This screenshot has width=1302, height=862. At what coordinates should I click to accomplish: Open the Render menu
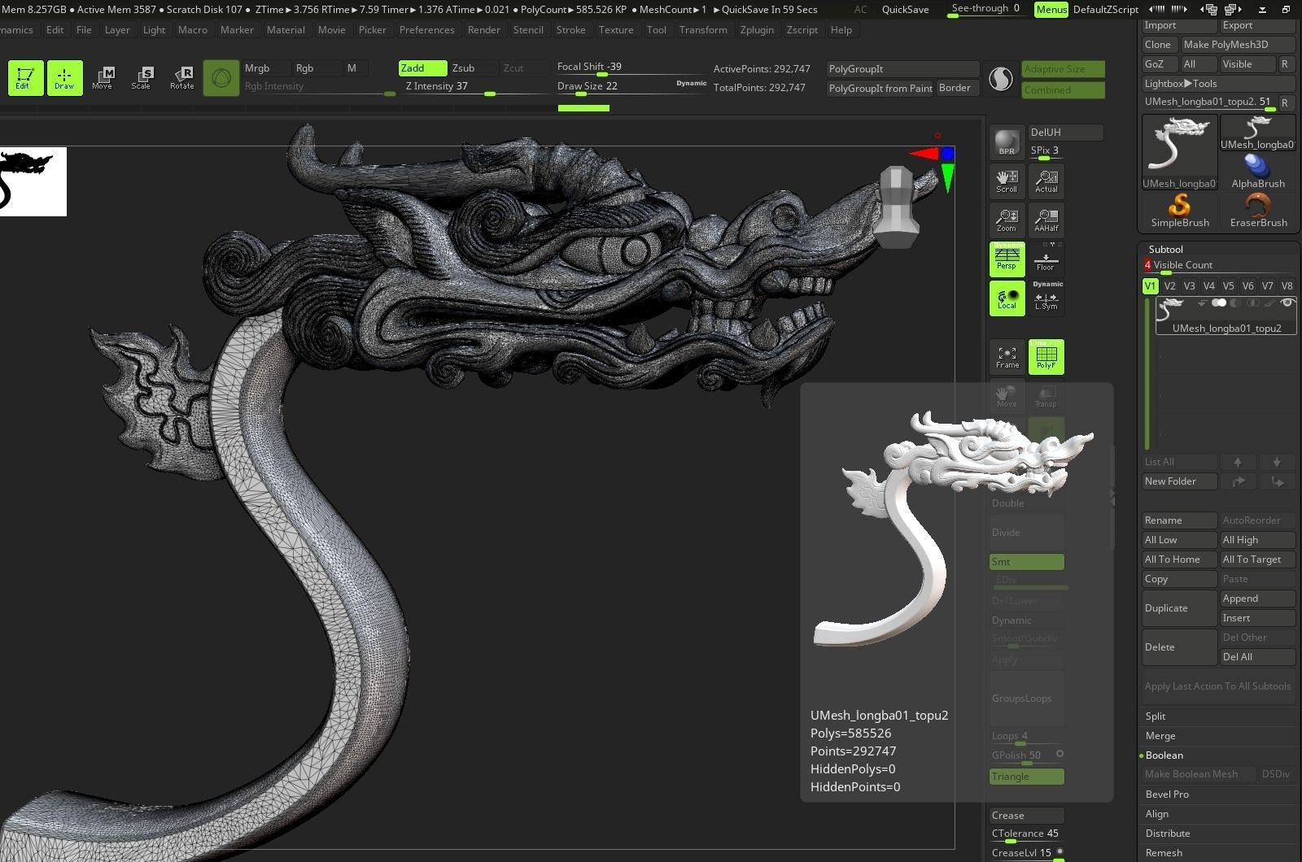coord(483,30)
